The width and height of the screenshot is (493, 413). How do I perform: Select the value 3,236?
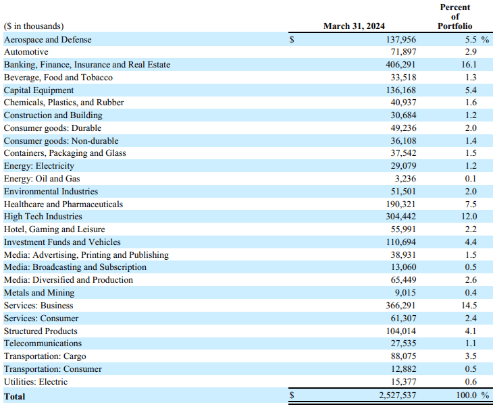(x=406, y=179)
